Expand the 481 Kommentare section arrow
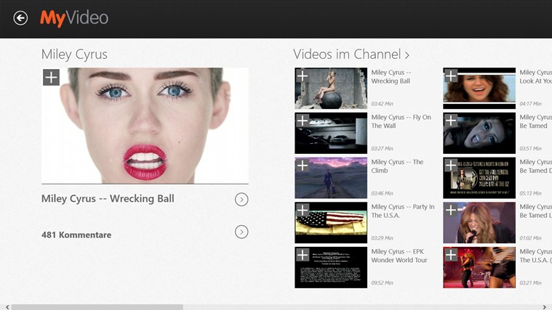552x310 pixels. (241, 232)
